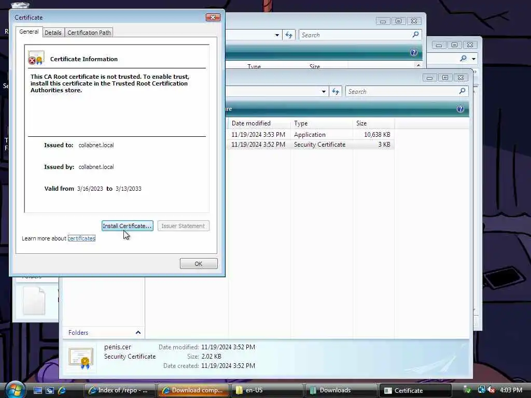Viewport: 531px width, 398px height.
Task: Close the Certificate dialog
Action: tap(213, 17)
